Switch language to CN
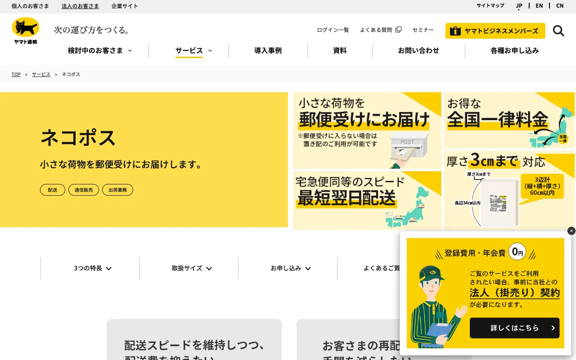 click(x=560, y=6)
